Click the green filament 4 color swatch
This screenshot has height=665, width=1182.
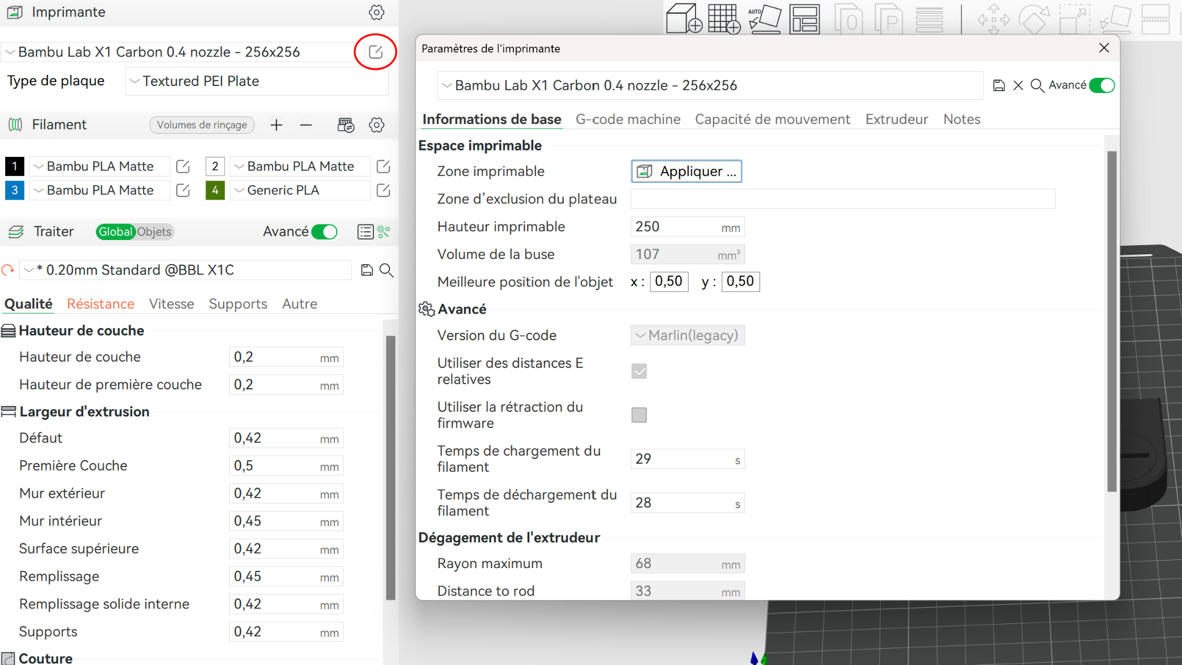(x=215, y=190)
